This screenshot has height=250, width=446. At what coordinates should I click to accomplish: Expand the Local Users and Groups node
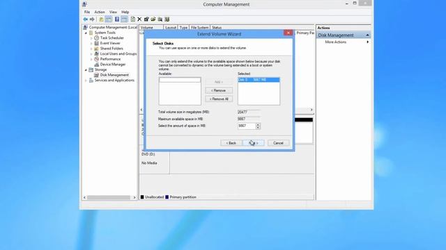pos(91,54)
